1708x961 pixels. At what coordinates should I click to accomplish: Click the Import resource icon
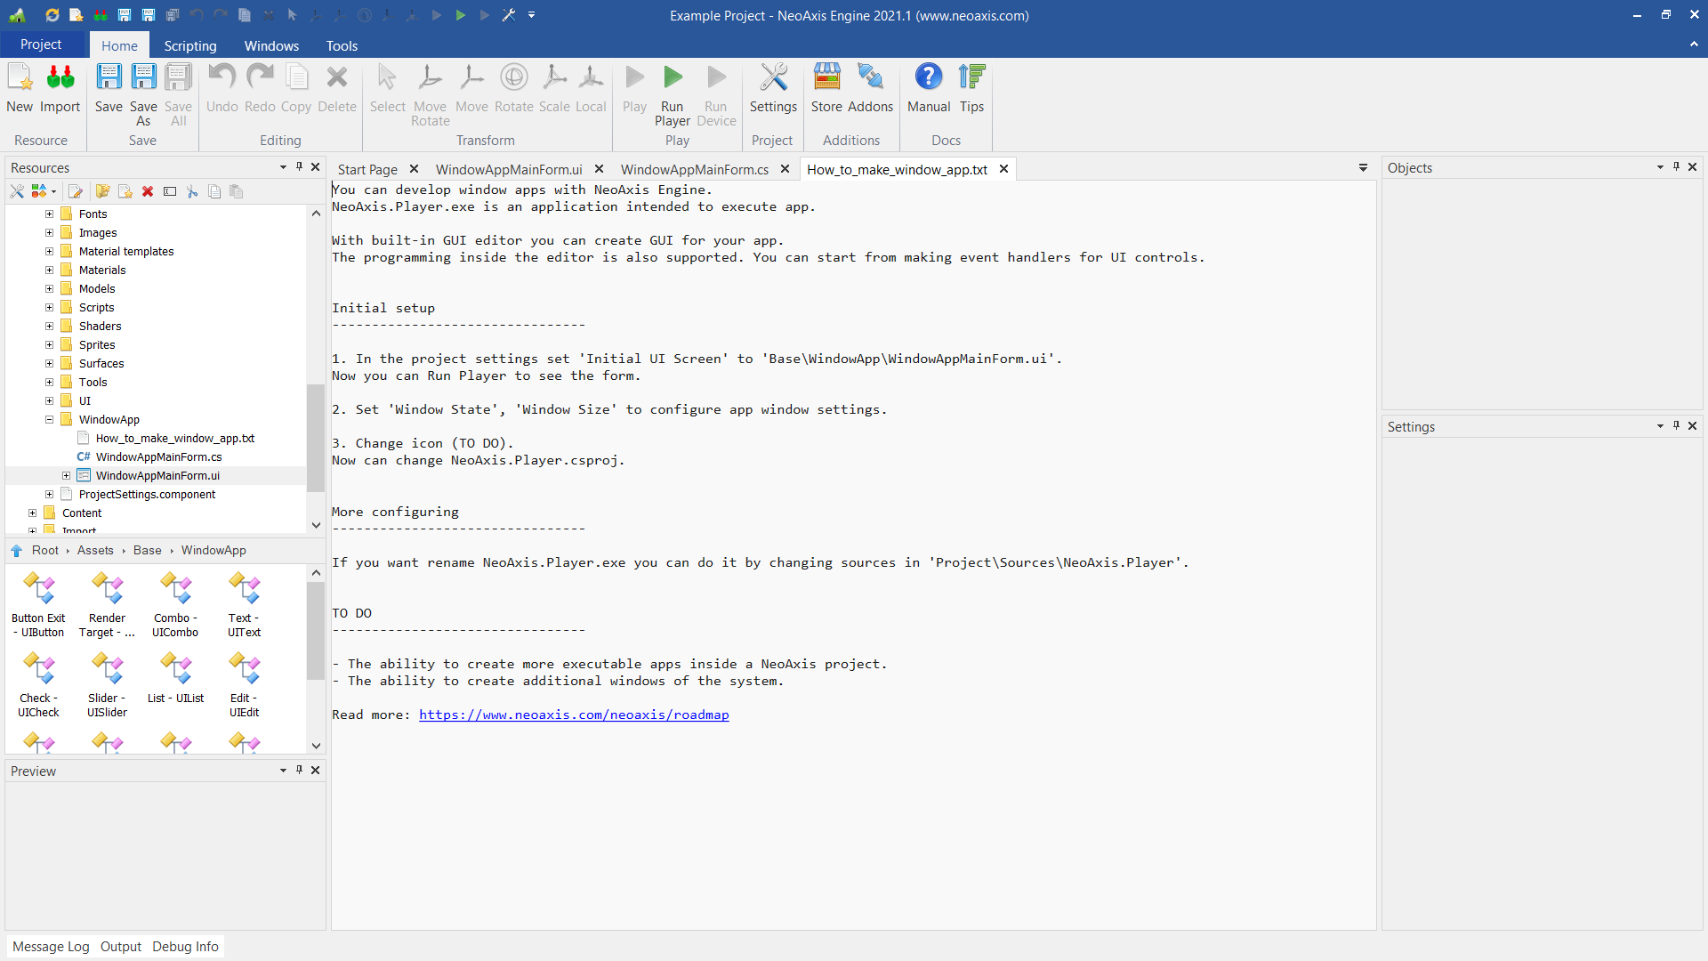point(60,78)
